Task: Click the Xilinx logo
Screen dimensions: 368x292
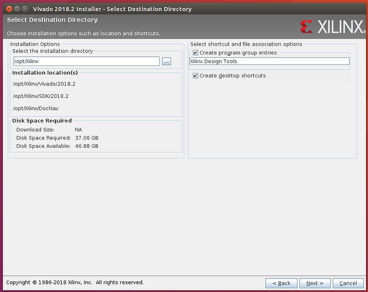Action: coord(333,26)
